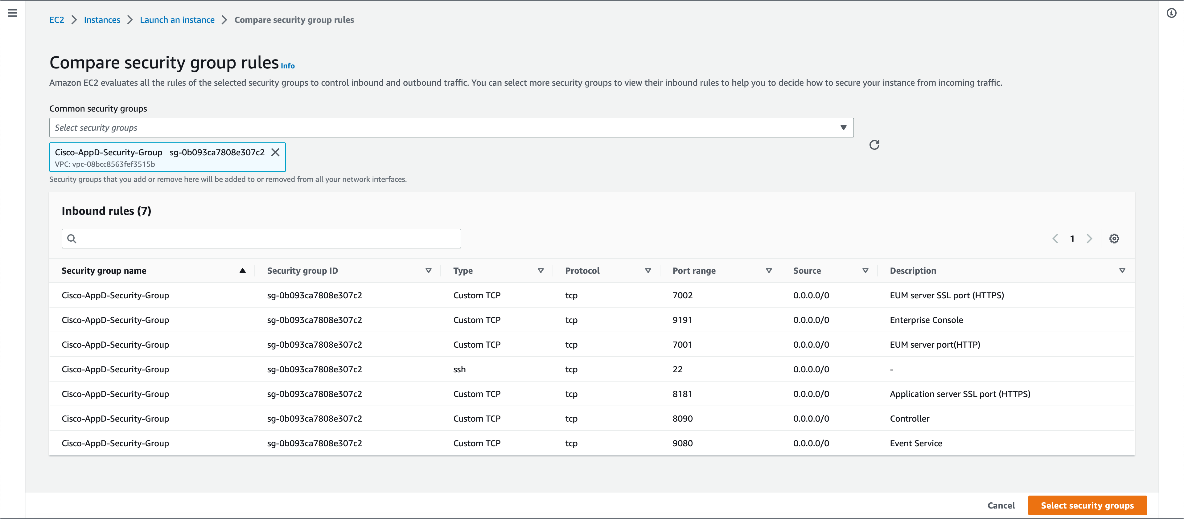Screen dimensions: 1184x519
Task: Click EUM server SSL port (HTTPS) description
Action: pyautogui.click(x=947, y=295)
